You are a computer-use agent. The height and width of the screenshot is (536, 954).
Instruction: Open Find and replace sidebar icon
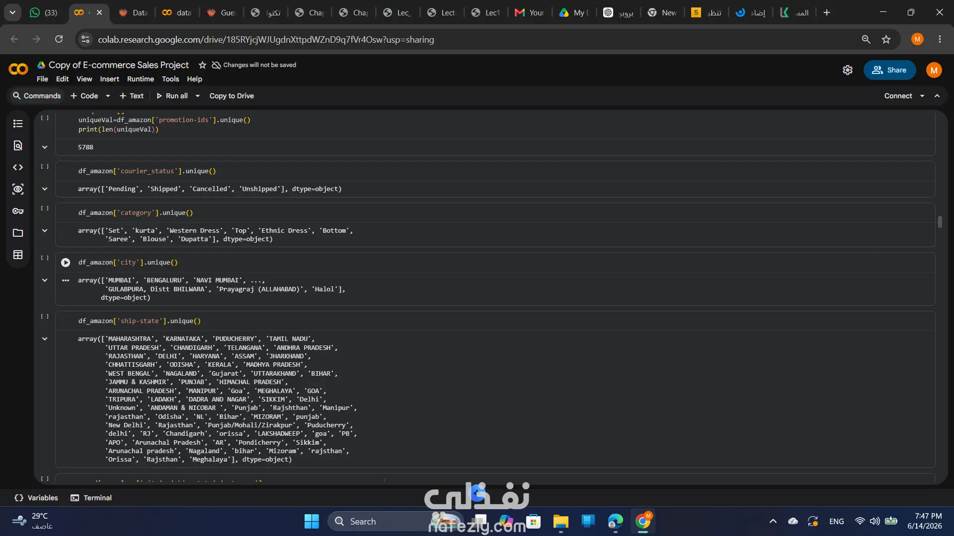(x=18, y=145)
